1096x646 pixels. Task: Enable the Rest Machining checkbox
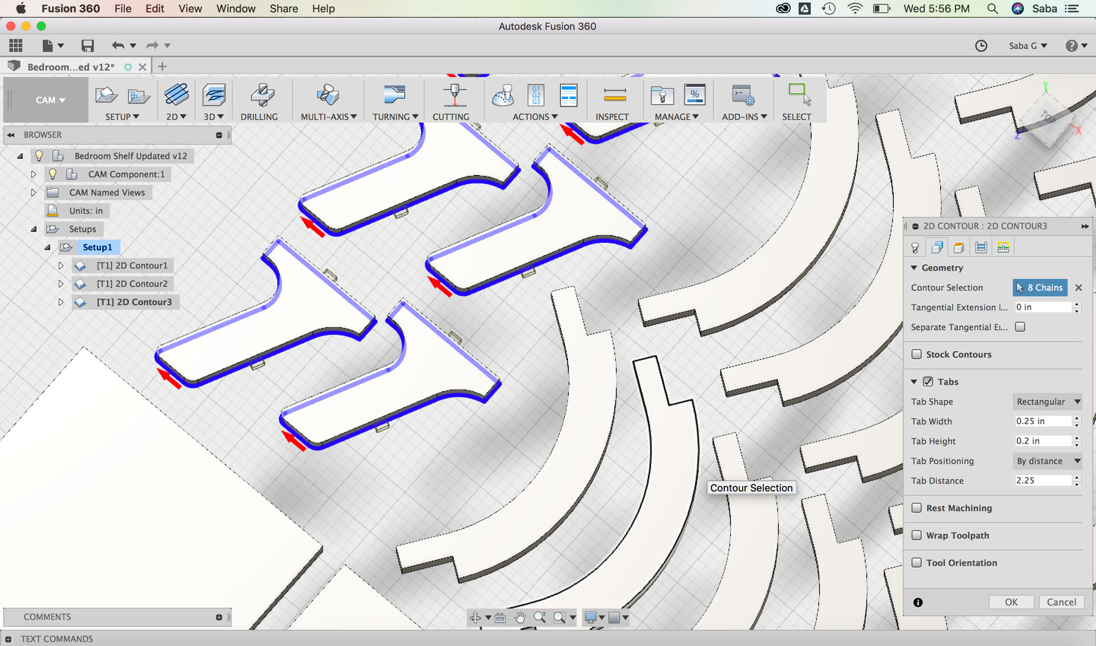tap(917, 508)
